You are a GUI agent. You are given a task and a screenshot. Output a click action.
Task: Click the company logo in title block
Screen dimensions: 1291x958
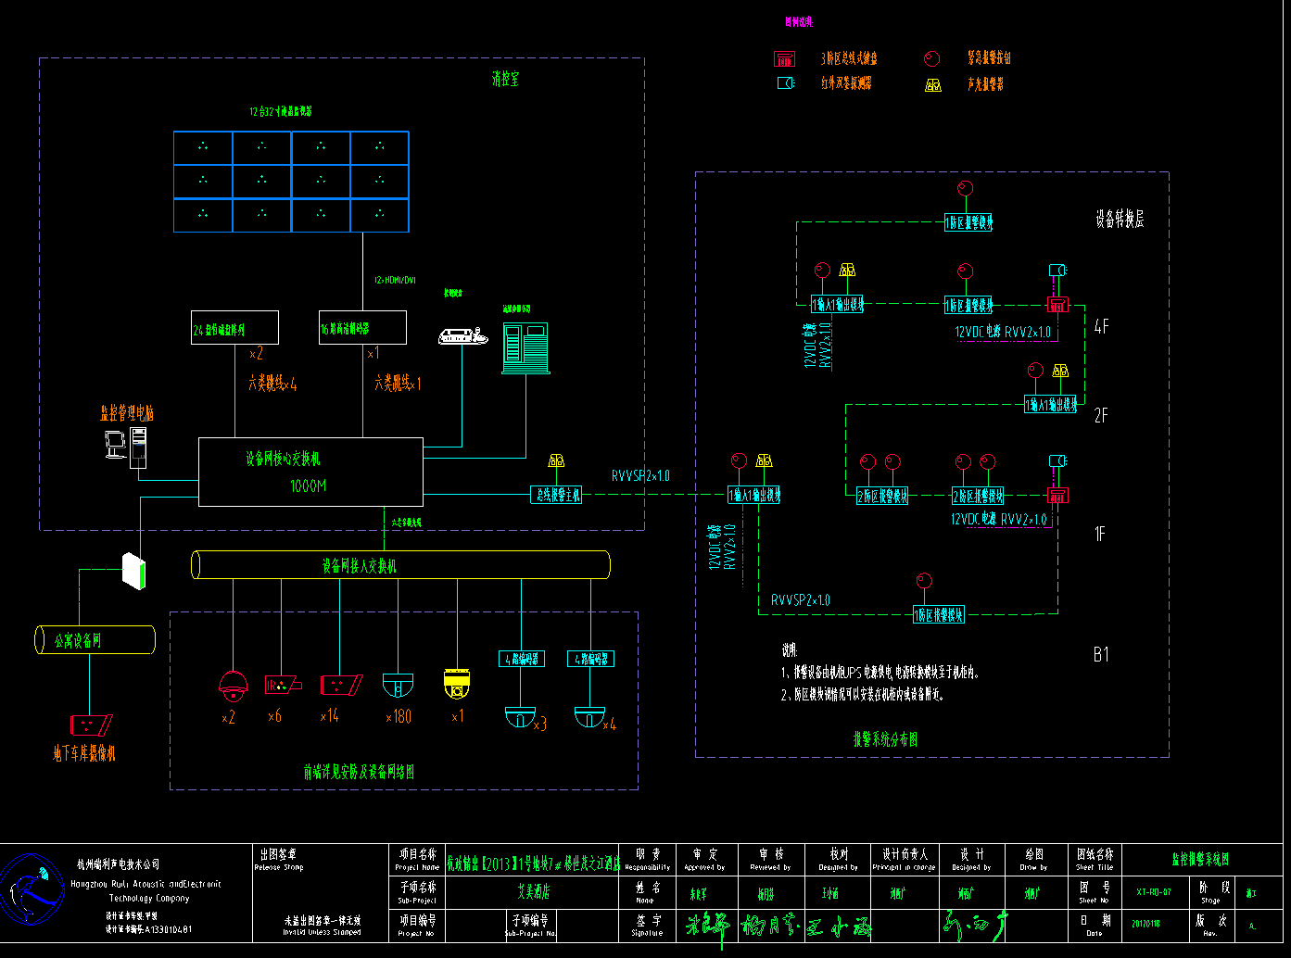coord(32,890)
